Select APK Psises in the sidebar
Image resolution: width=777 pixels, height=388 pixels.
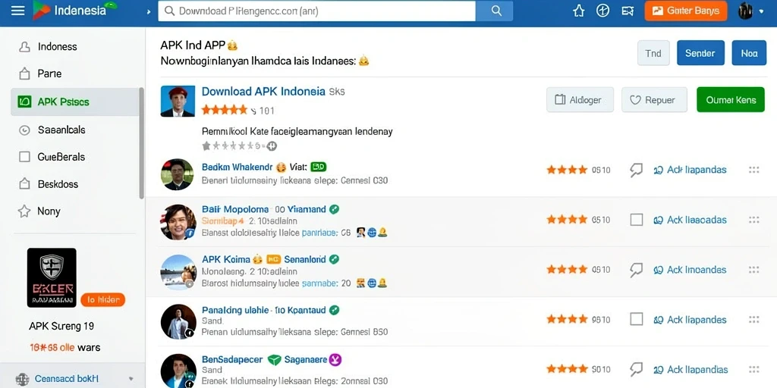coord(75,102)
